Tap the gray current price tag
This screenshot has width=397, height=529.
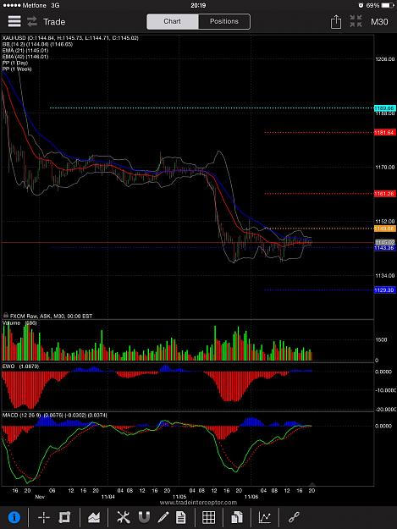pyautogui.click(x=385, y=242)
